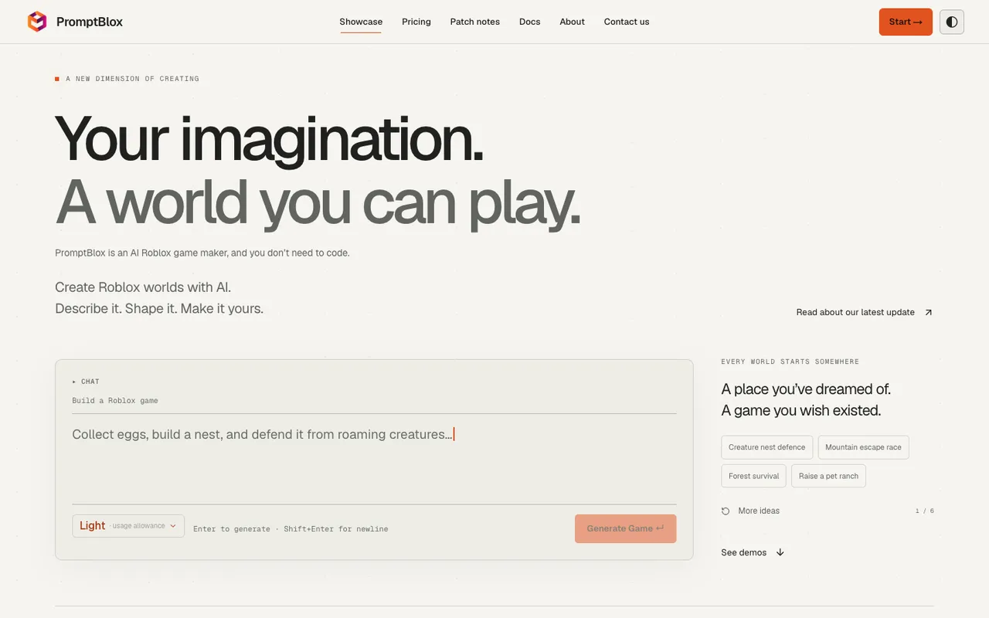The height and width of the screenshot is (618, 989).
Task: Open the Showcase nav item
Action: click(x=361, y=22)
